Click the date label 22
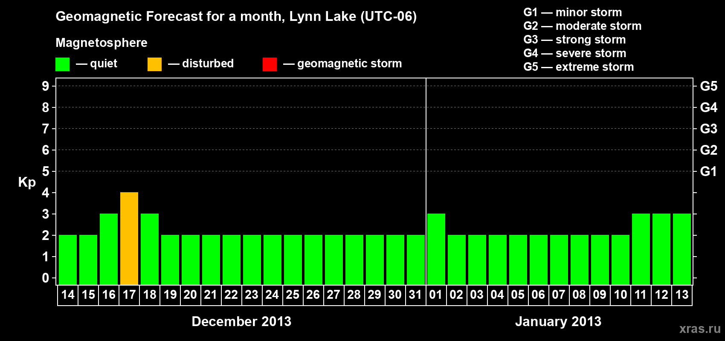This screenshot has height=341, width=725. [x=232, y=295]
